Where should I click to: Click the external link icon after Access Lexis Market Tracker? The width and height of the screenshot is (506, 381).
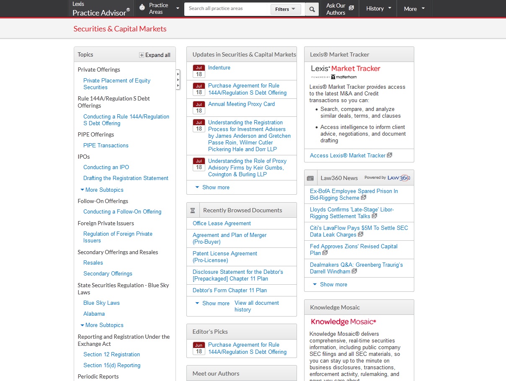point(390,155)
